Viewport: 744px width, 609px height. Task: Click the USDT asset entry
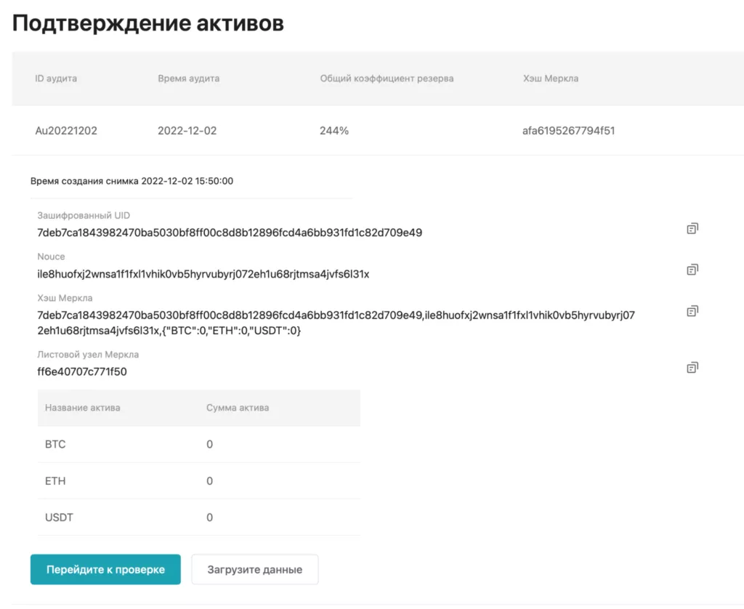click(x=58, y=517)
